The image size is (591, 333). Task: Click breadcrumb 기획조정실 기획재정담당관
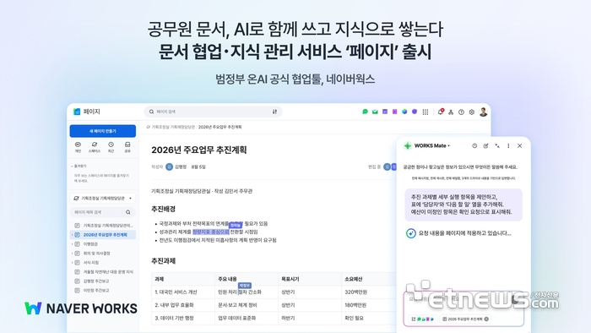173,127
